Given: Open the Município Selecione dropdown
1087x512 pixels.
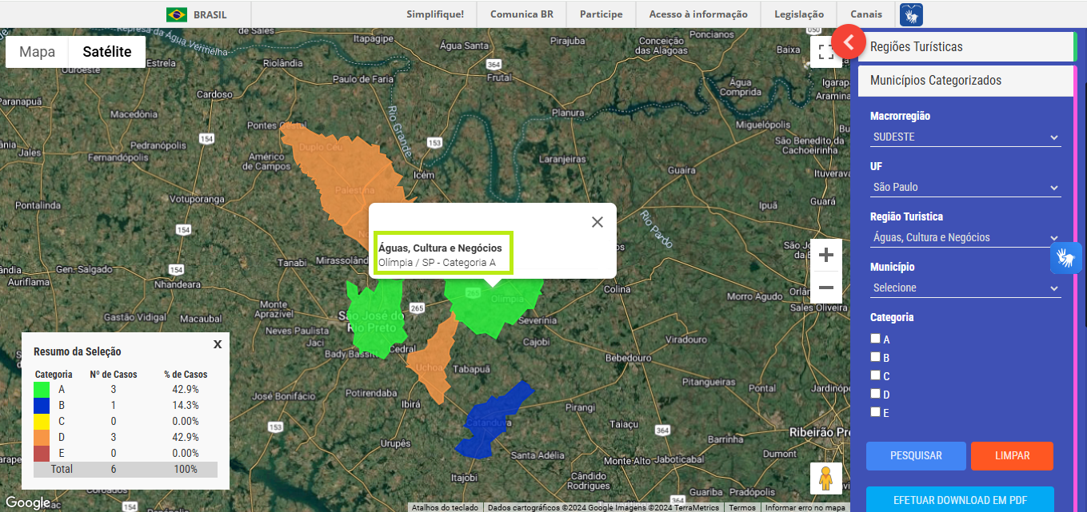Looking at the screenshot, I should (965, 288).
